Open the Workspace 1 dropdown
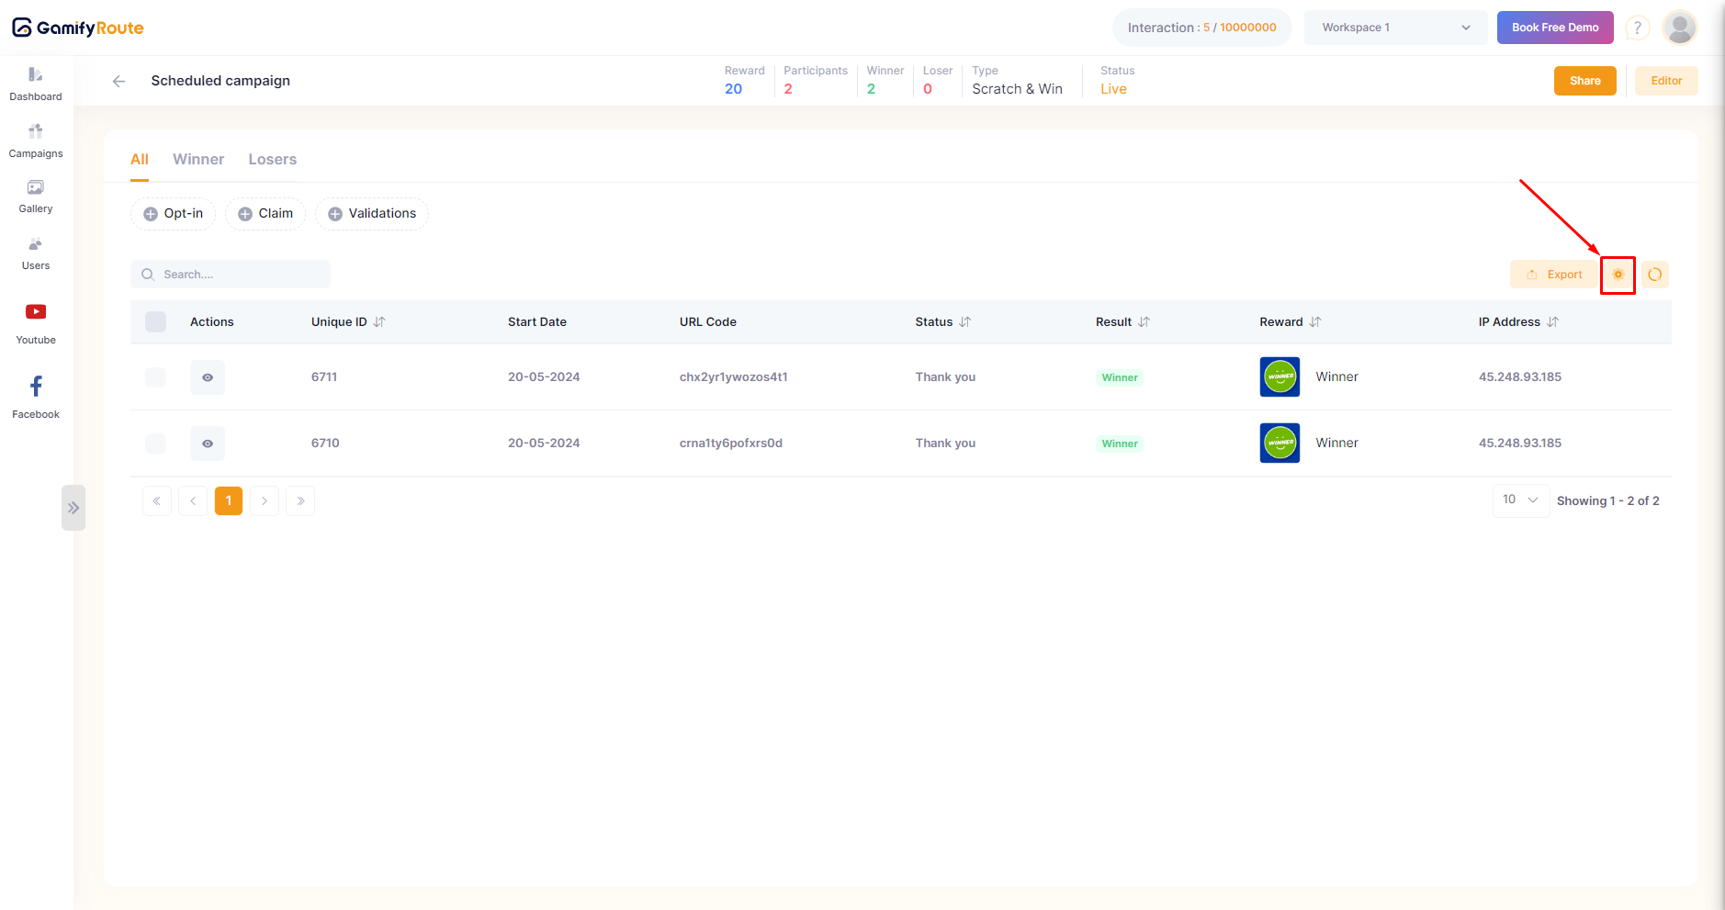This screenshot has width=1725, height=910. [1395, 28]
